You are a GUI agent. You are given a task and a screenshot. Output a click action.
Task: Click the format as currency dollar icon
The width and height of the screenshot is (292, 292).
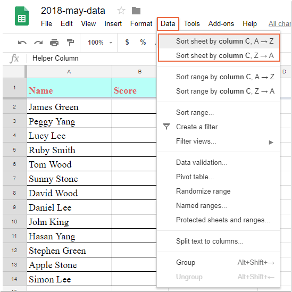point(127,42)
